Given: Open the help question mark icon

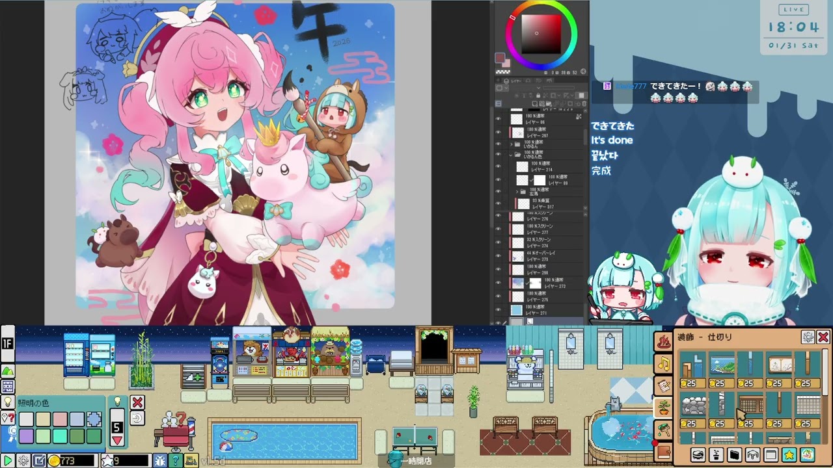Looking at the screenshot, I should (x=176, y=461).
